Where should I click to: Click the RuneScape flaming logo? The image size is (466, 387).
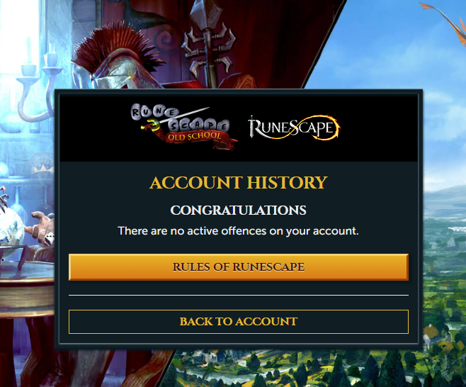point(294,128)
